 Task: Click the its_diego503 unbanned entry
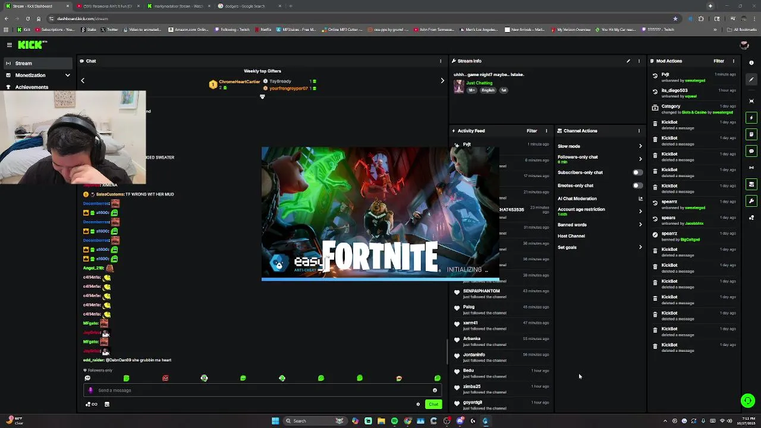[x=694, y=93]
